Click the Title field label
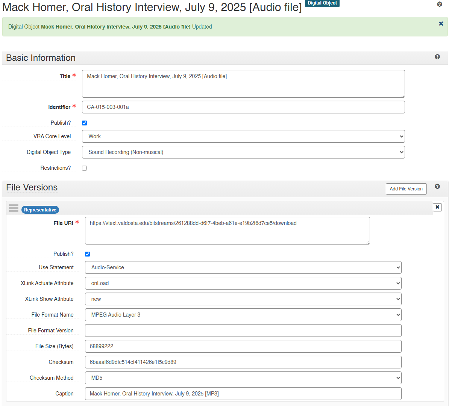The width and height of the screenshot is (449, 406). [65, 76]
